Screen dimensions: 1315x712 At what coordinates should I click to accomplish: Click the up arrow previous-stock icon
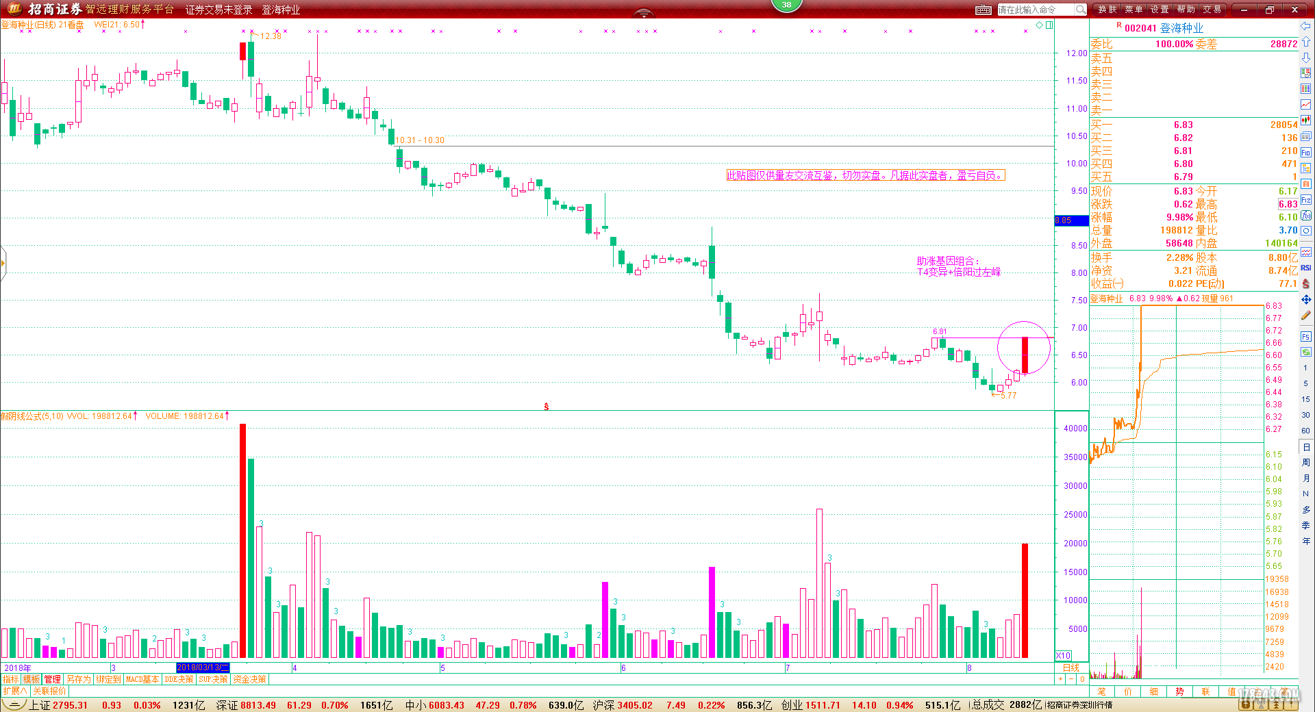(1305, 42)
